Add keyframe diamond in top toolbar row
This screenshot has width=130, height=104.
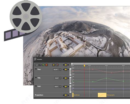(x=66, y=65)
